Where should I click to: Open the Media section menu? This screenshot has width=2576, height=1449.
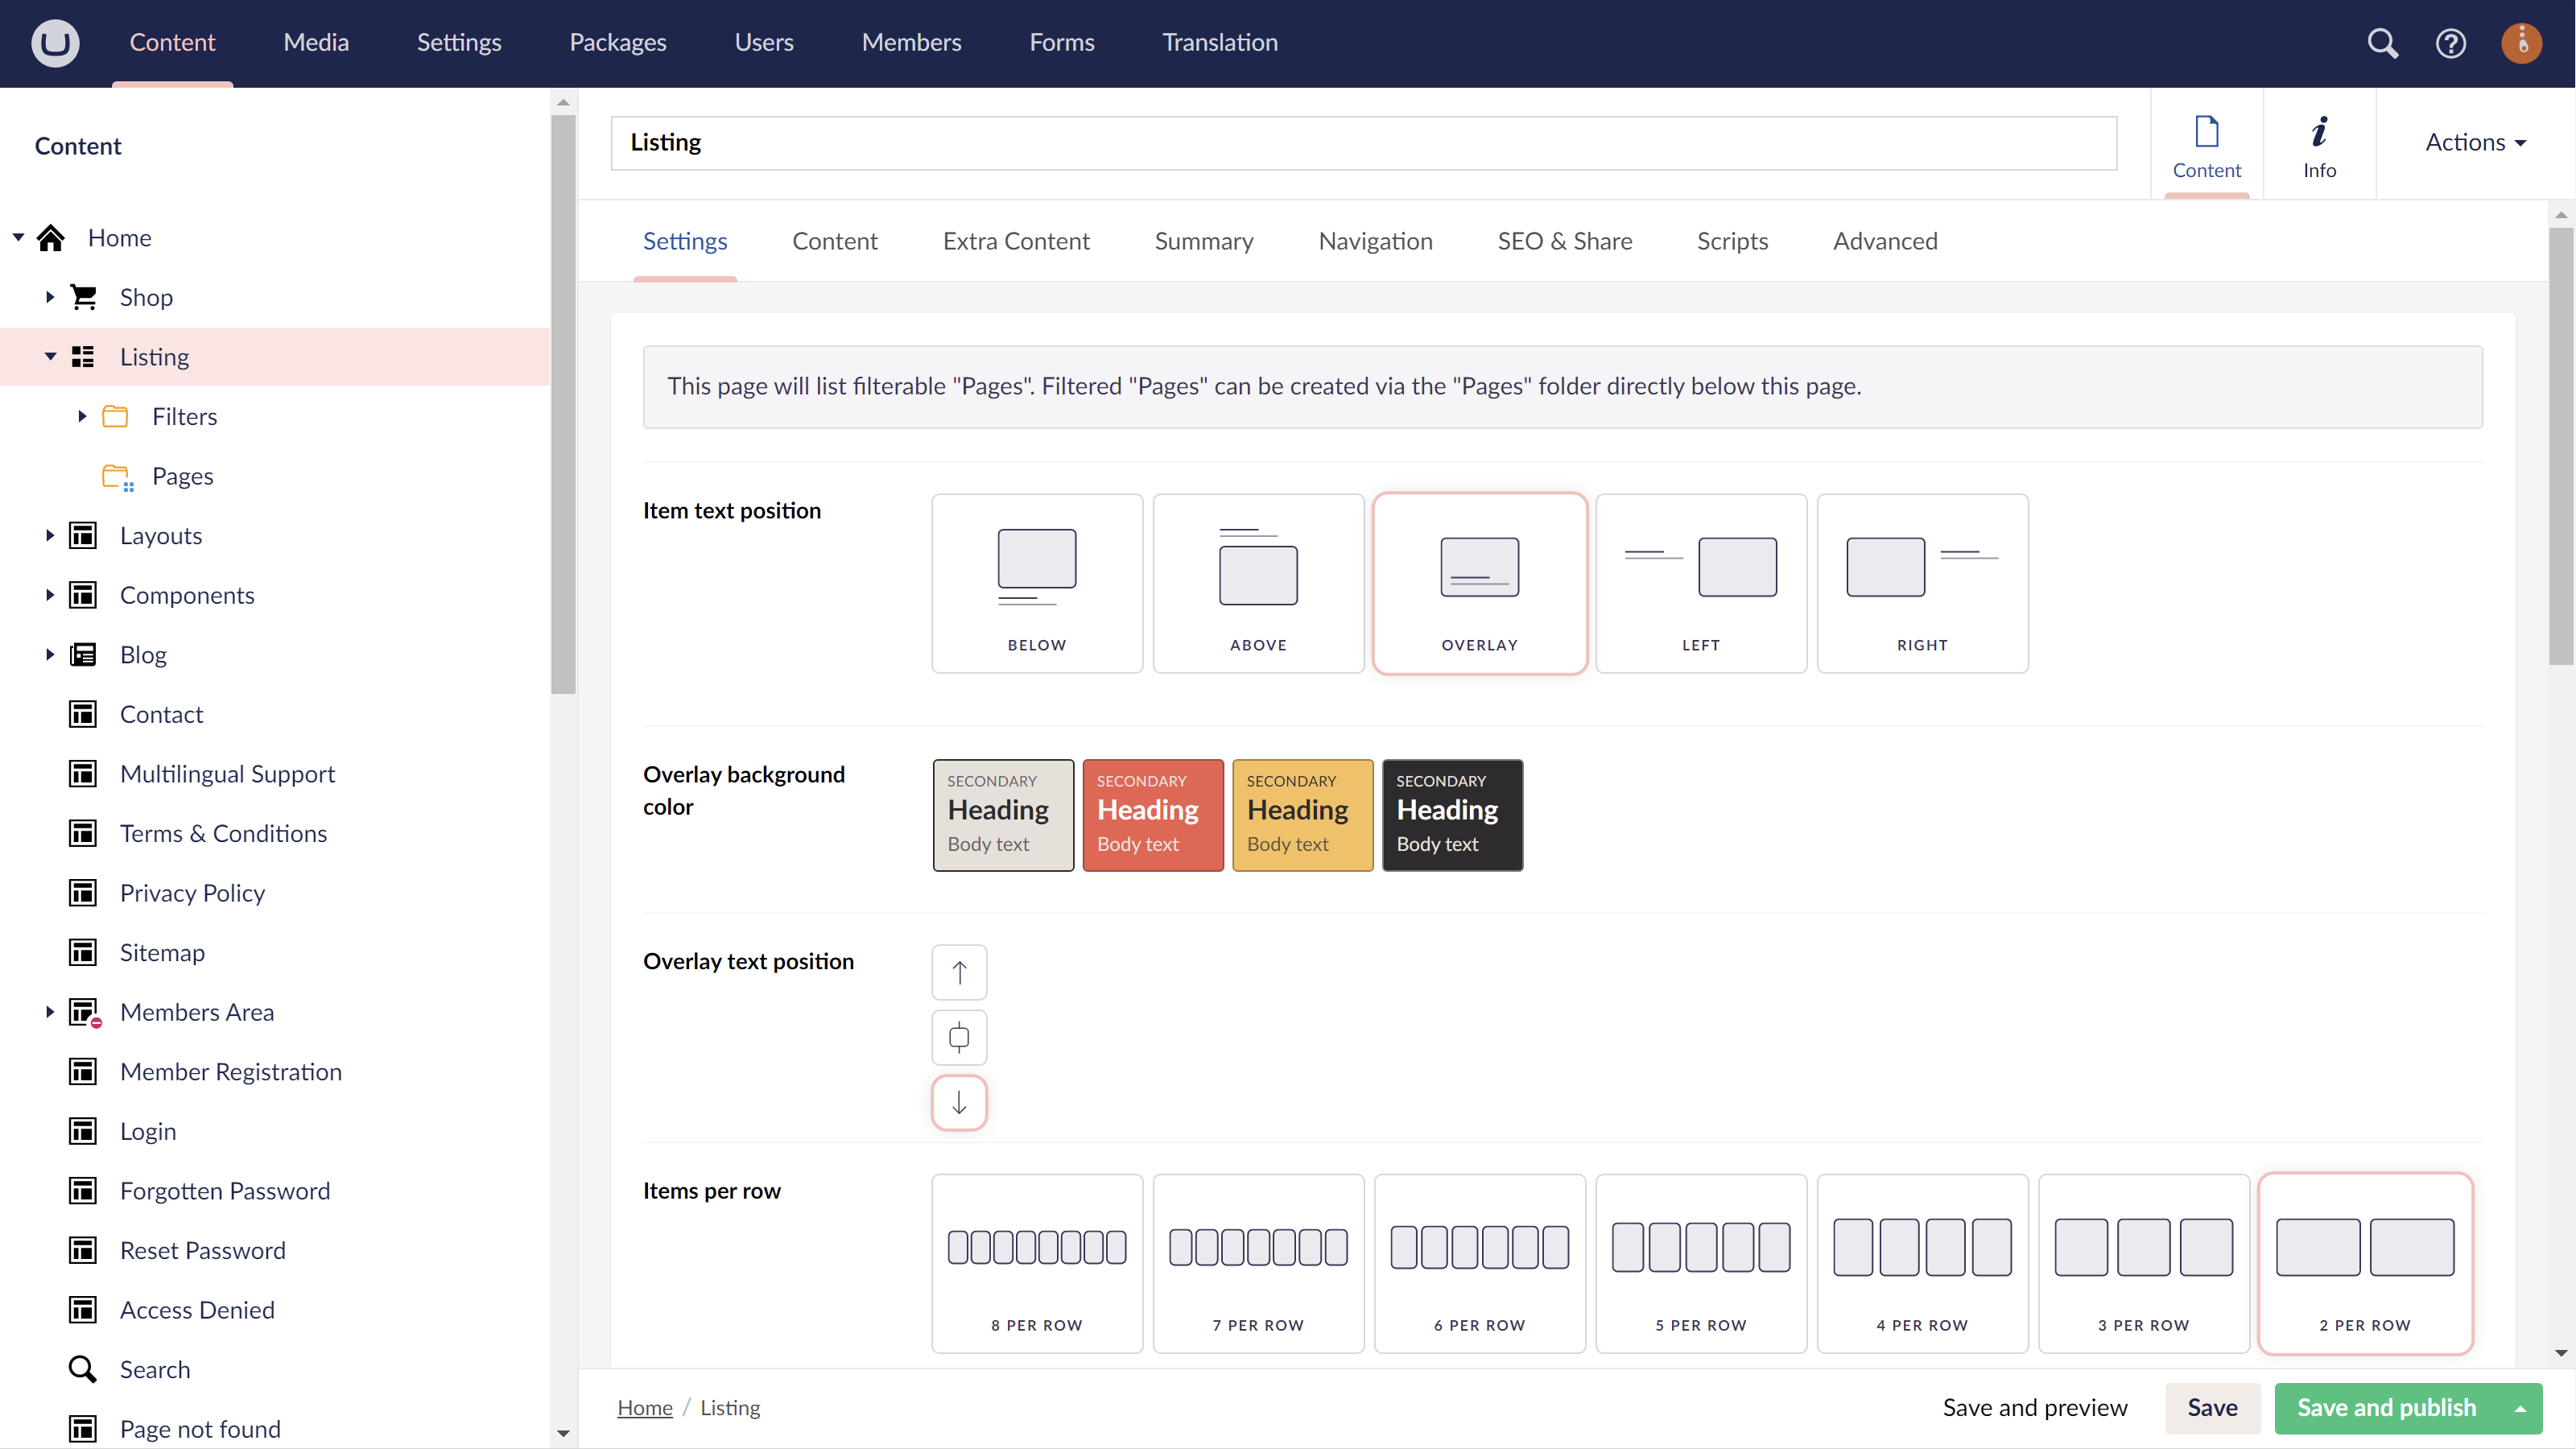[316, 42]
